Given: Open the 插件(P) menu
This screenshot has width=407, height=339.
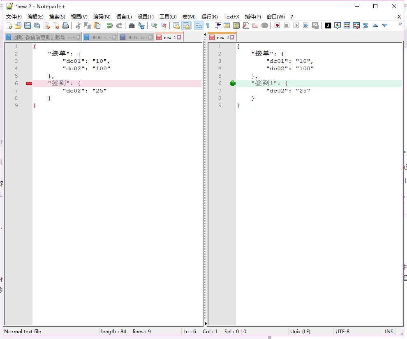Looking at the screenshot, I should (252, 17).
